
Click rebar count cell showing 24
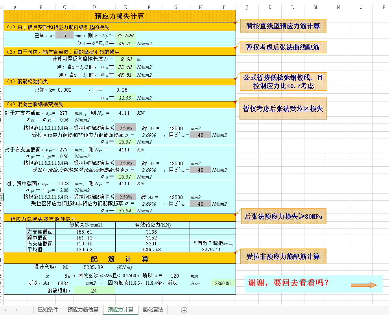coord(94,291)
